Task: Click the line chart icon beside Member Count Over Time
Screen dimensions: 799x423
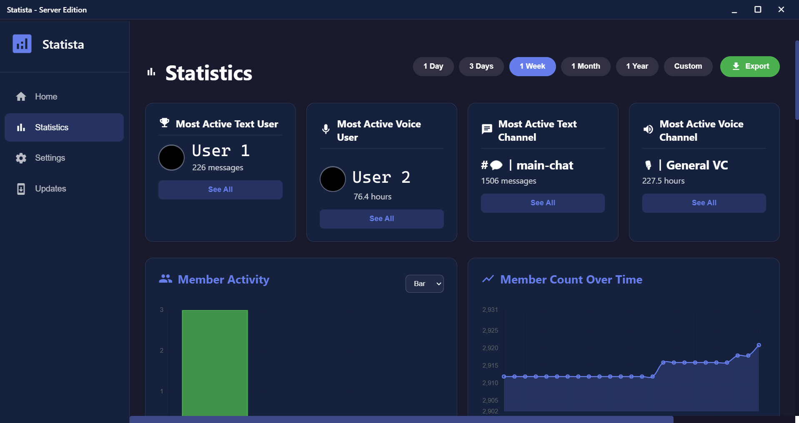Action: 488,279
